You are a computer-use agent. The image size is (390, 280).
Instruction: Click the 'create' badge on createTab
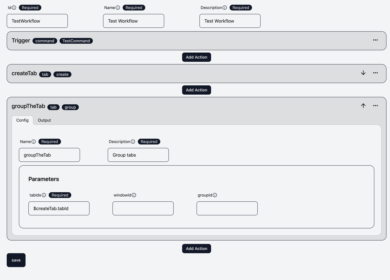[63, 74]
